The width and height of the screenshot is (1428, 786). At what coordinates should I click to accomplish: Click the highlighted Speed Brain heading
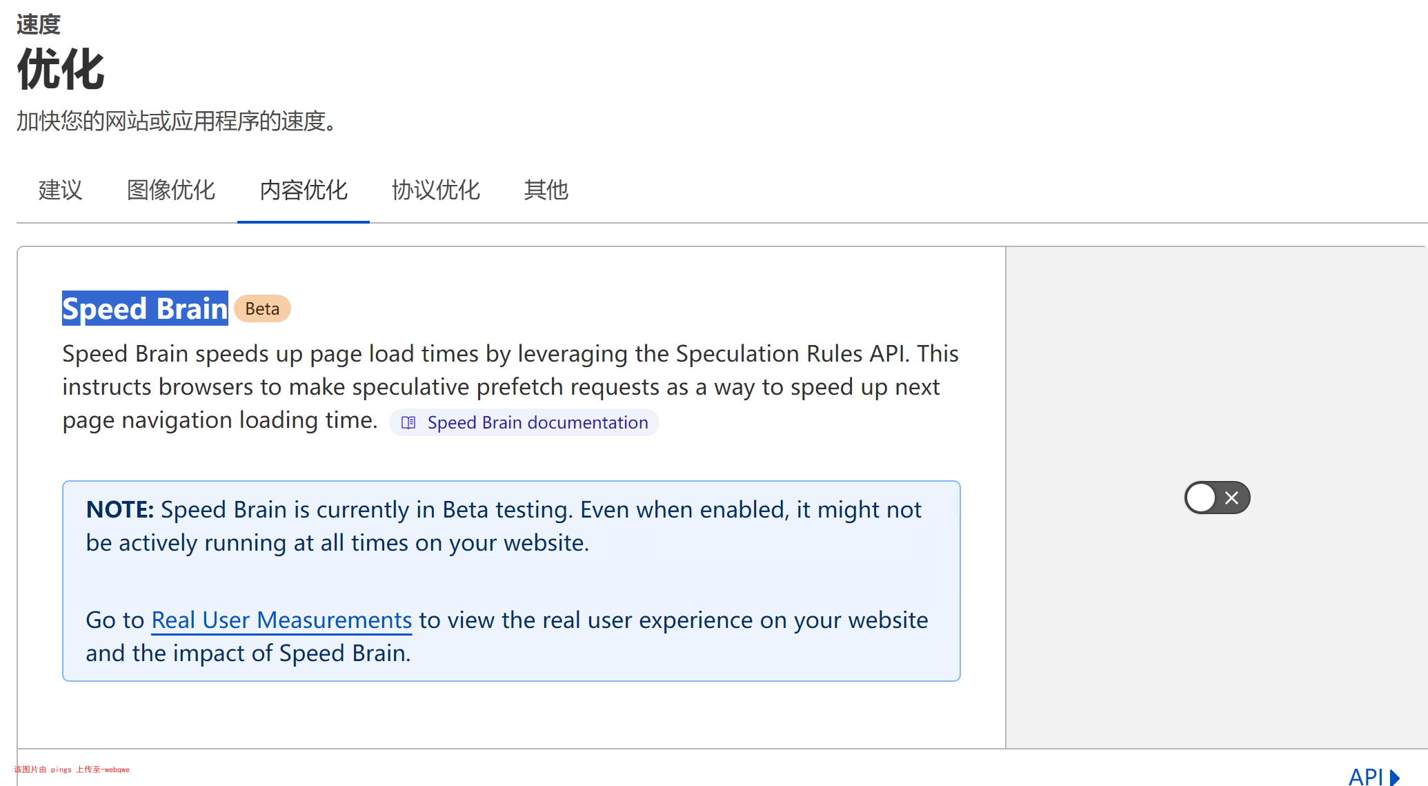point(145,308)
